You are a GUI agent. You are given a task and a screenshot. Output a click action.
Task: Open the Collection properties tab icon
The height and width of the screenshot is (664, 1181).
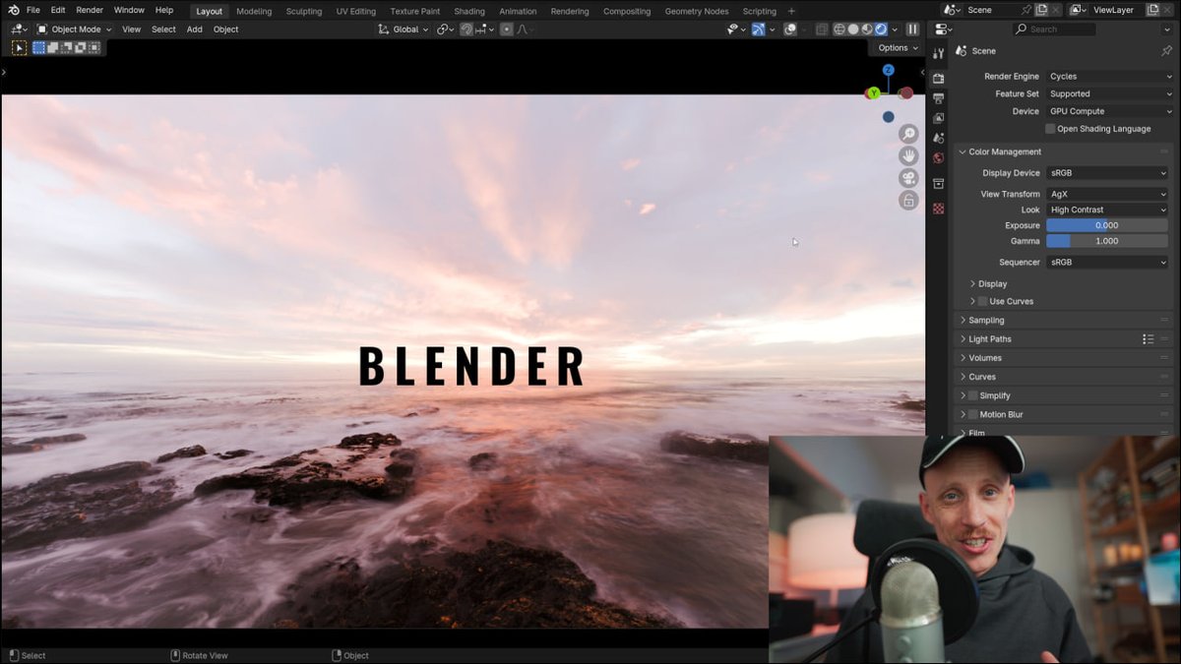pyautogui.click(x=938, y=184)
